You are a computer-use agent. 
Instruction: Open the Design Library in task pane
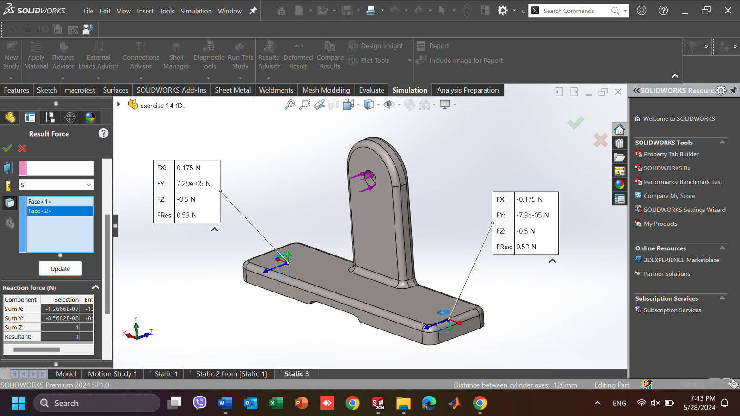(x=619, y=143)
